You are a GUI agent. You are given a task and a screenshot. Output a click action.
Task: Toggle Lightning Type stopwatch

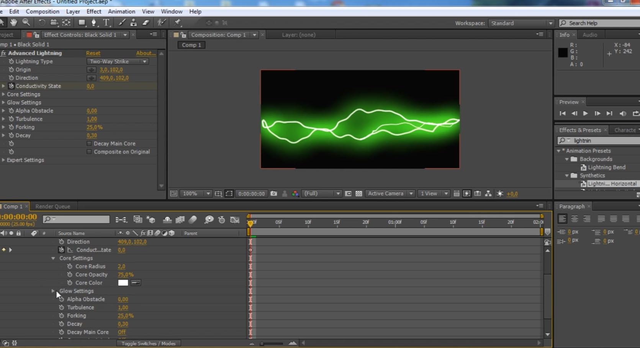tap(11, 61)
